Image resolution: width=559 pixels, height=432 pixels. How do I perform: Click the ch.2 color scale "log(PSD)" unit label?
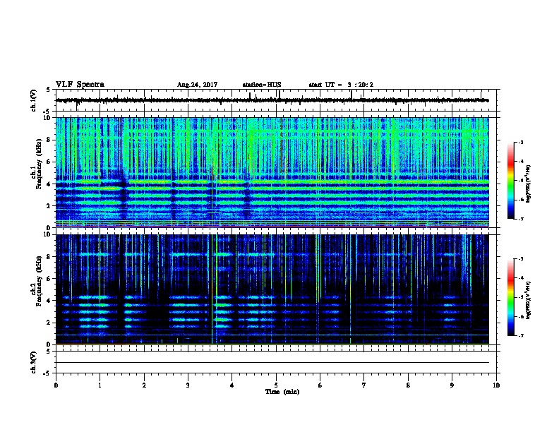528,300
